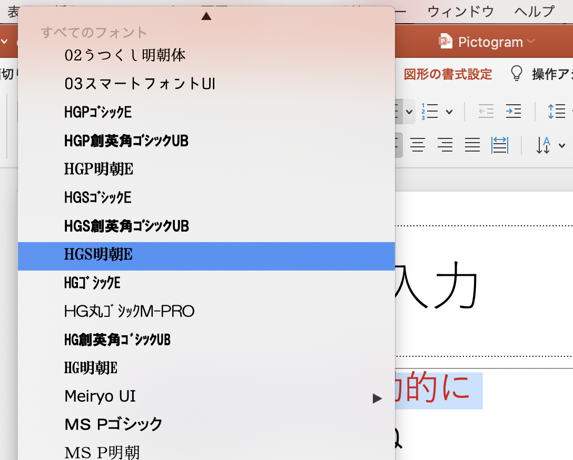Justify the text
This screenshot has width=573, height=460.
[472, 145]
